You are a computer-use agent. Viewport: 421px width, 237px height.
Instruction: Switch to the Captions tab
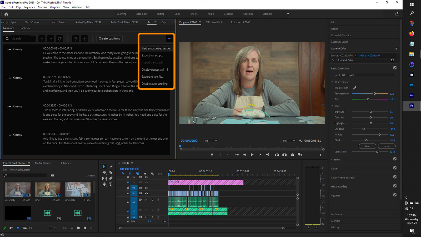25,28
